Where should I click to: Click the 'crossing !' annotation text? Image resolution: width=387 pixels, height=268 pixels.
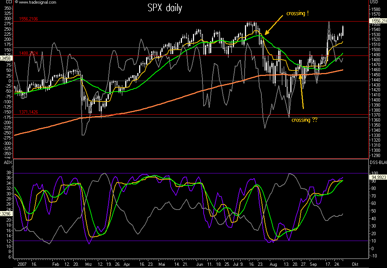tap(297, 14)
